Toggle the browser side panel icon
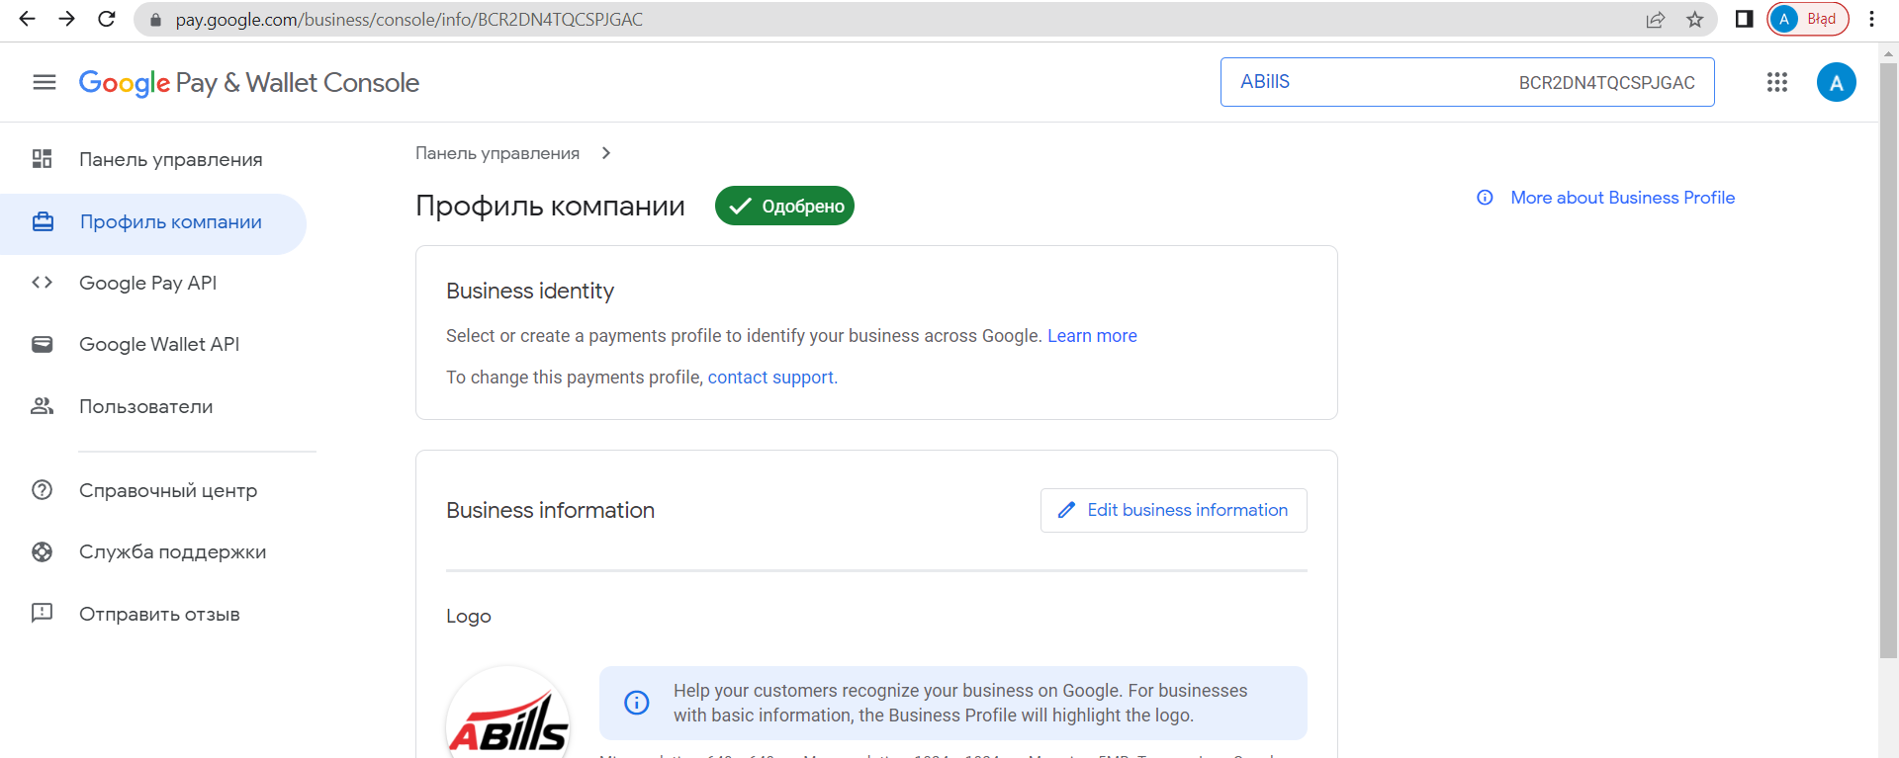This screenshot has height=758, width=1899. click(1744, 19)
